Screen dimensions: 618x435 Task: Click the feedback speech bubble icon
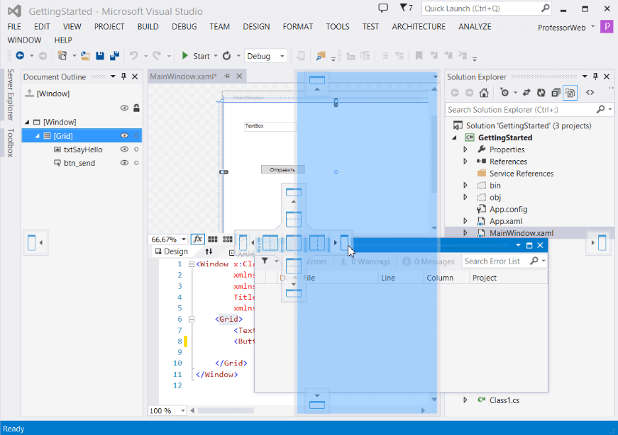(383, 8)
